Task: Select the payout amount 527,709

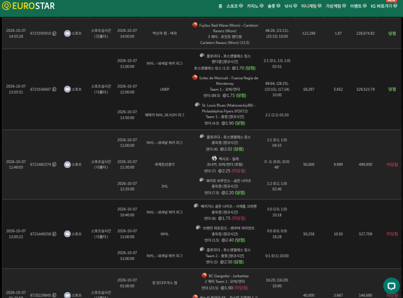Action: 365,234
